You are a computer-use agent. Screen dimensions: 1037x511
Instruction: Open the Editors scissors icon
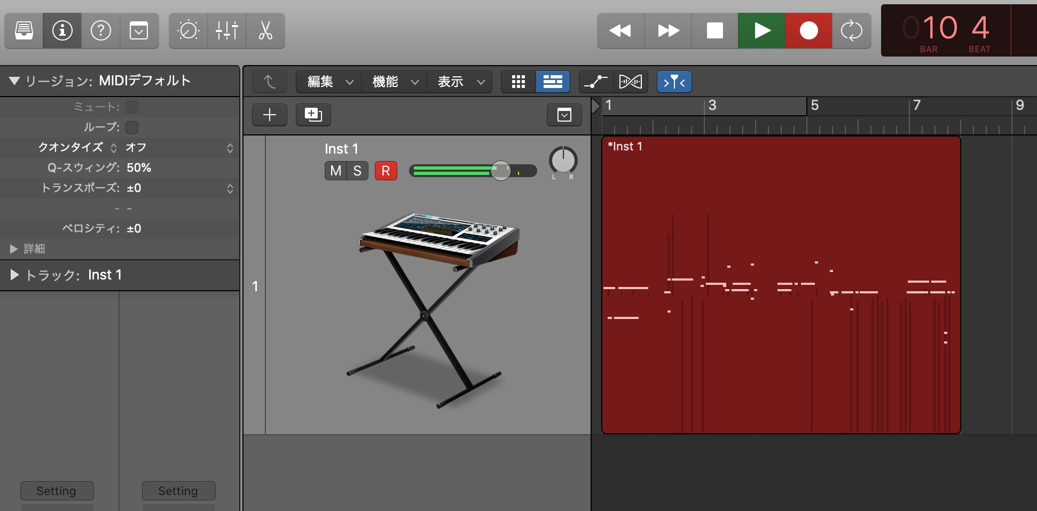(265, 30)
